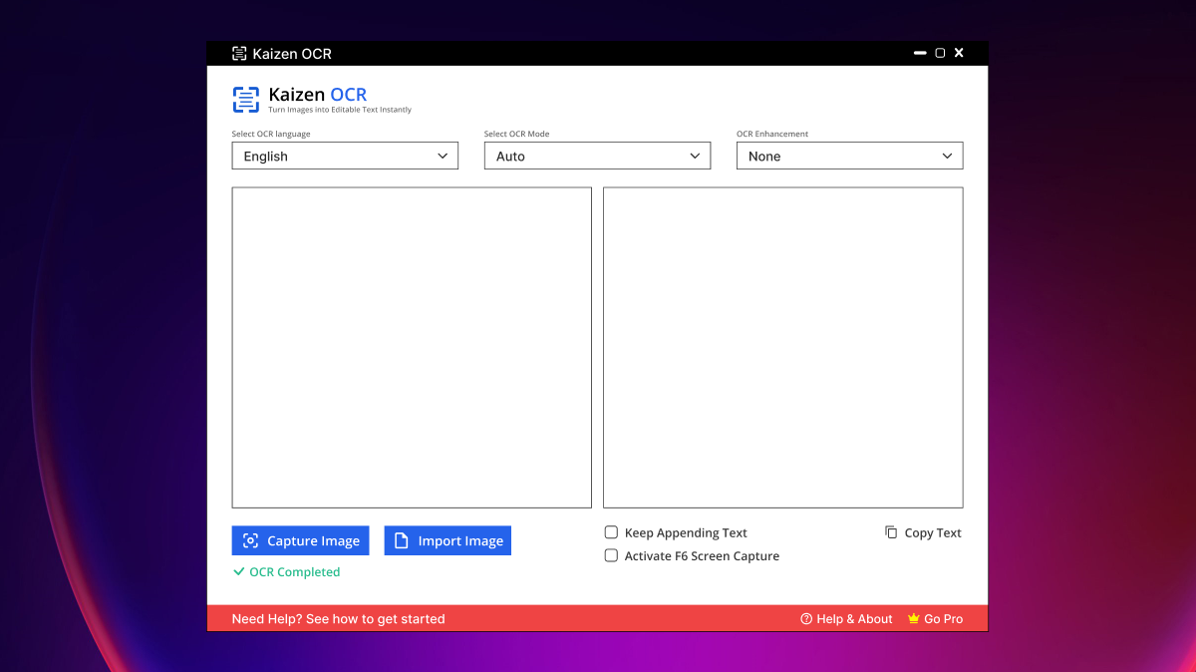Screen dimensions: 1196x672
Task: Open the OCR language dropdown showing English
Action: [345, 157]
